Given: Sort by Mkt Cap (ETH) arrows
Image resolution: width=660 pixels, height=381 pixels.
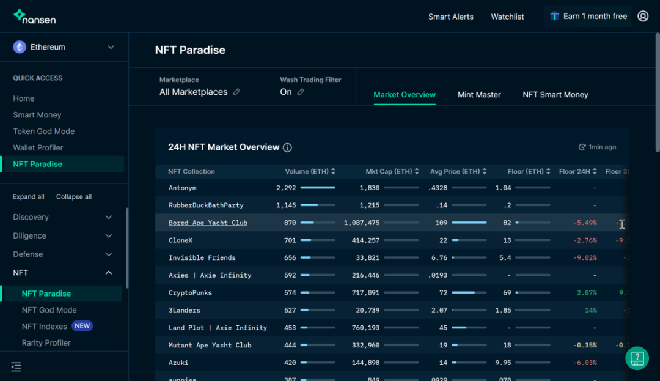Looking at the screenshot, I should click(417, 171).
